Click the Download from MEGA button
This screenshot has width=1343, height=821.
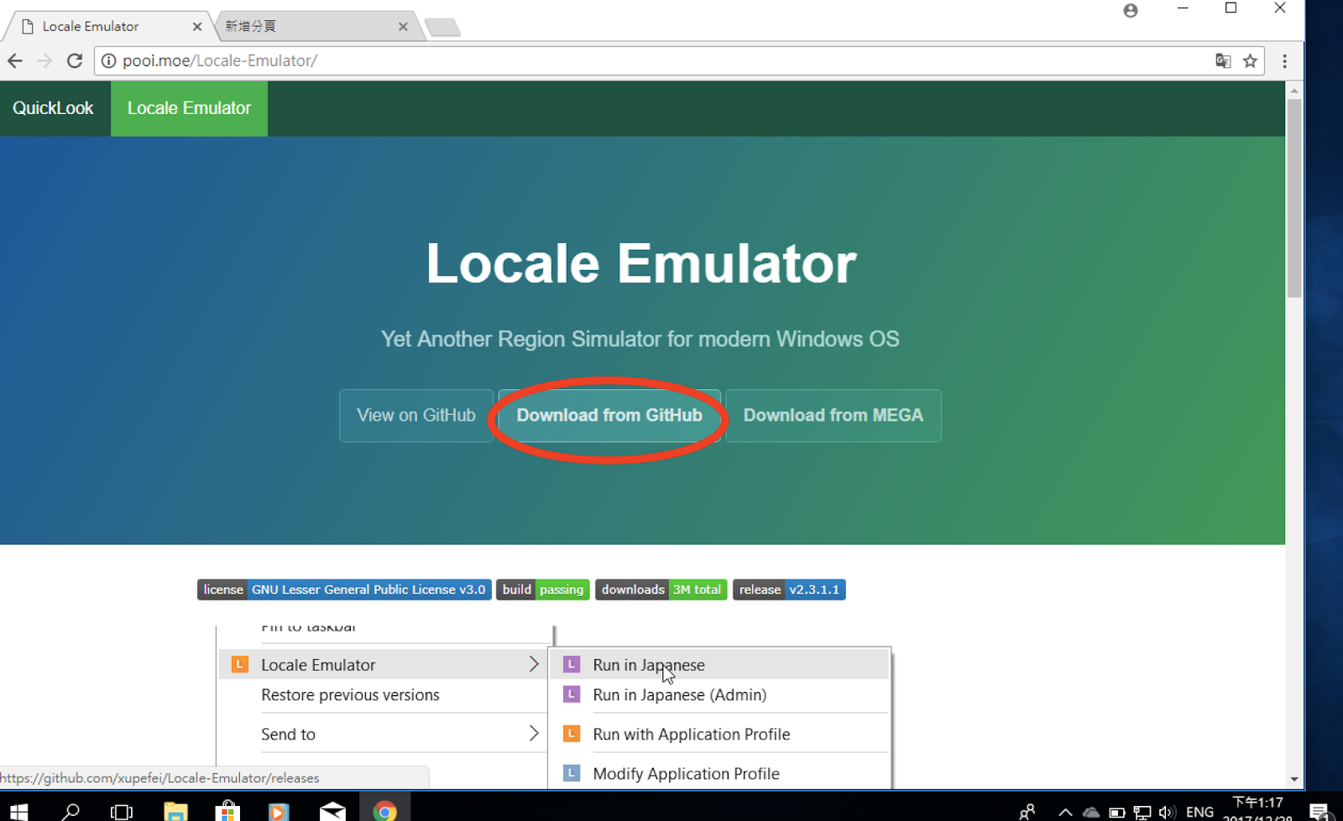[833, 415]
